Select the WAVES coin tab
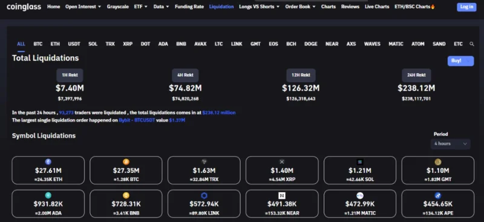This screenshot has width=484, height=222. [x=372, y=44]
